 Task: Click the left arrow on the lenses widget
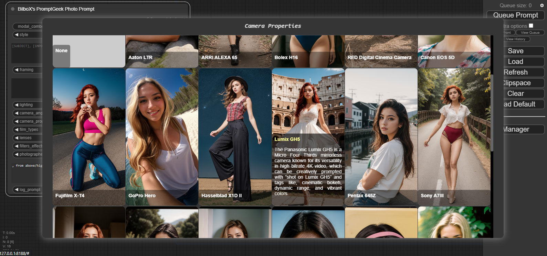click(x=16, y=138)
